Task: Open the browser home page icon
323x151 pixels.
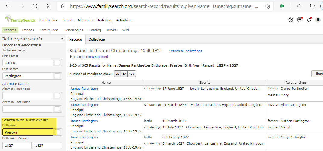Action: 48,6
